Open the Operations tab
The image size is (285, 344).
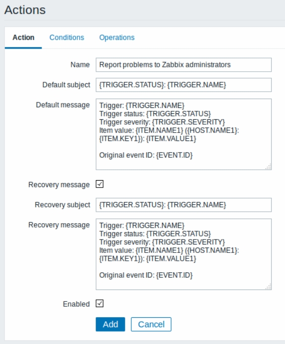pyautogui.click(x=116, y=38)
